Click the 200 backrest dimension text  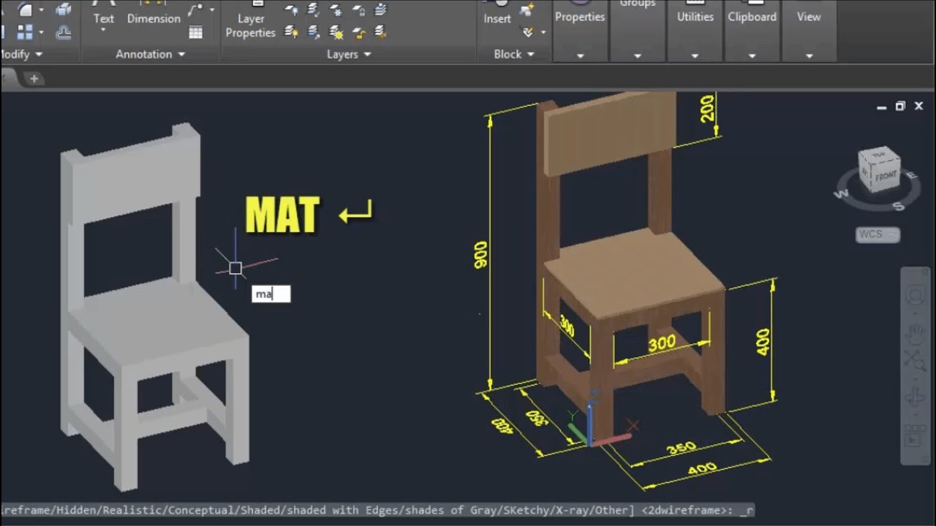pos(707,108)
